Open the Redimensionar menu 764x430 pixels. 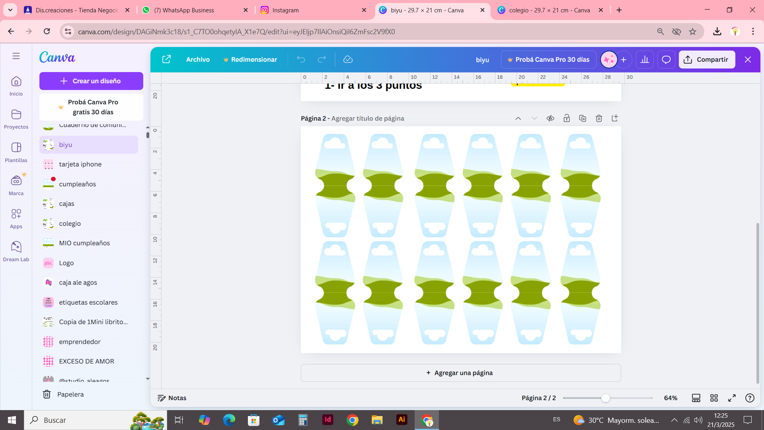pos(250,59)
